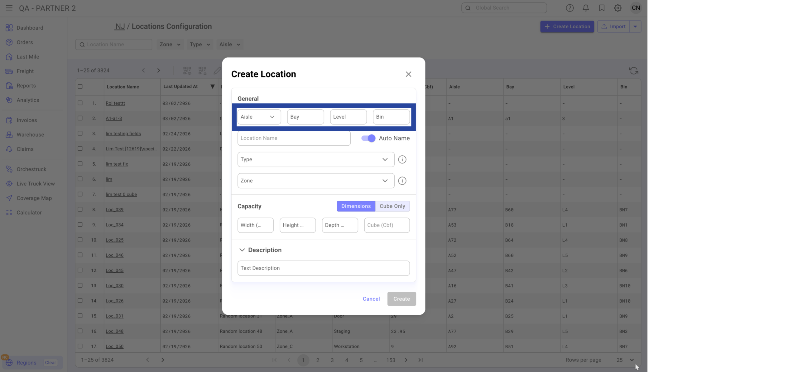Collapse the Description section
Screen dimensions: 798x372
tap(242, 250)
